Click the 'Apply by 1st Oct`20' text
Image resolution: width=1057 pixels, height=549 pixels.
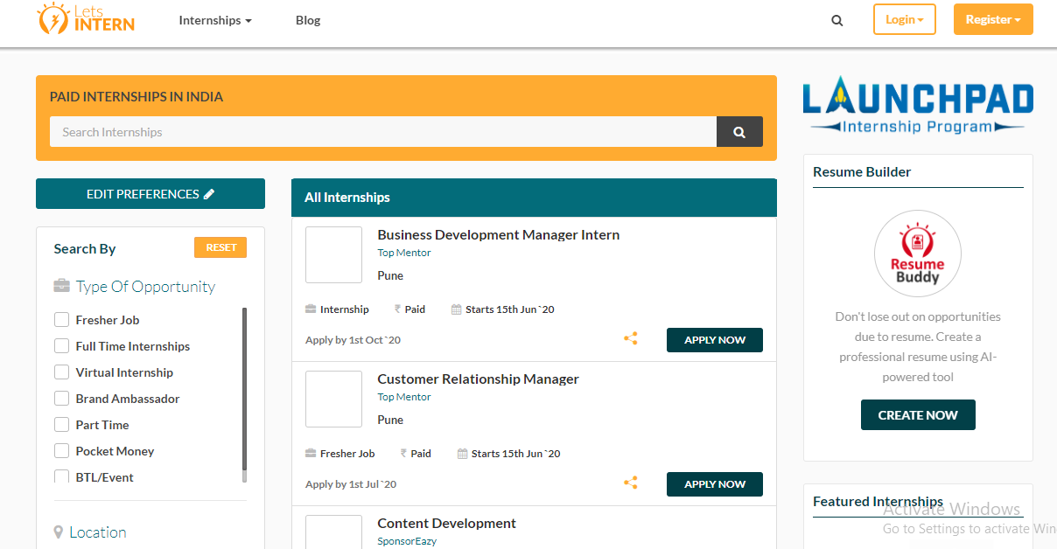pyautogui.click(x=353, y=340)
